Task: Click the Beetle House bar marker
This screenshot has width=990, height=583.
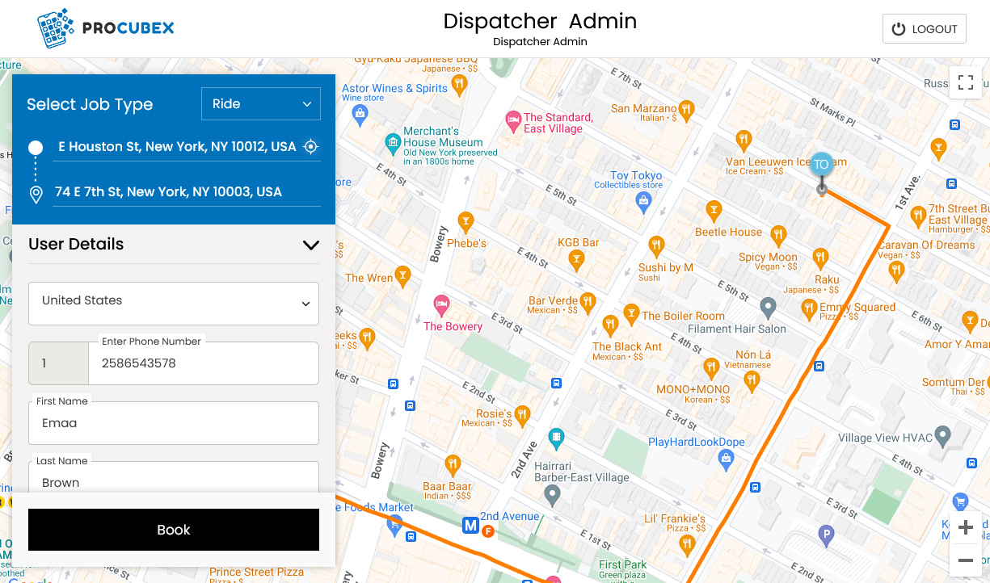Action: 713,212
